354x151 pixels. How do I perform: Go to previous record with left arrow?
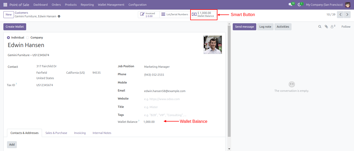coord(340,14)
